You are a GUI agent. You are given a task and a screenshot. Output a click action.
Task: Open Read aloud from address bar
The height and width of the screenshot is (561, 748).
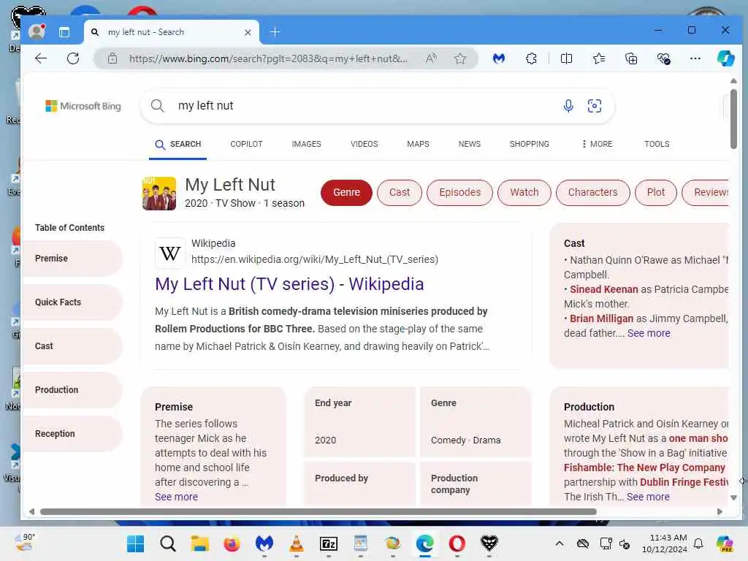pos(431,58)
